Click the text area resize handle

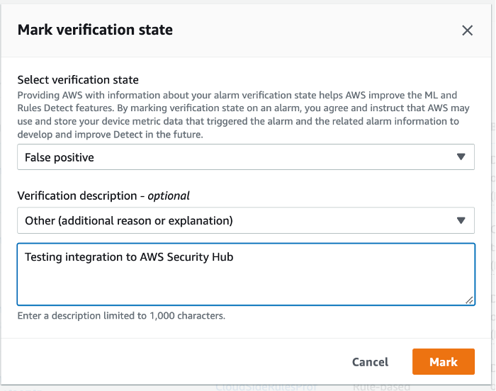pos(470,300)
